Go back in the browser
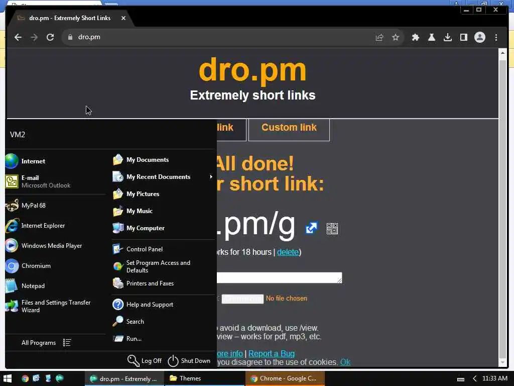This screenshot has height=386, width=514. pos(18,37)
